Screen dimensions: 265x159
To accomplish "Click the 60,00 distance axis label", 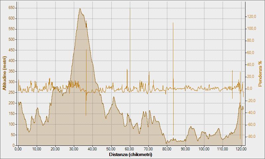I will (x=130, y=149).
